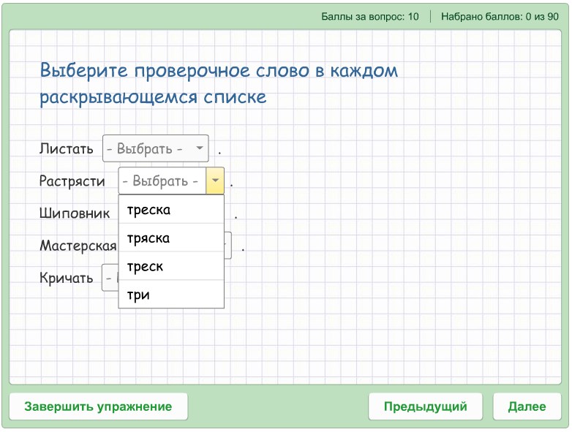572x432 pixels.
Task: Click the 'Набрано баллов: 0 из 90' counter
Action: [x=500, y=16]
